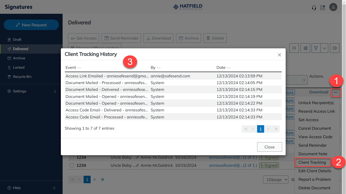
Task: Check the box for the 10/16/2024 document
Action: [72, 157]
